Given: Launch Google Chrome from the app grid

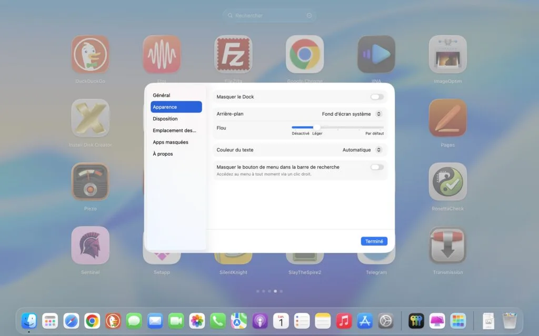Looking at the screenshot, I should tap(305, 54).
